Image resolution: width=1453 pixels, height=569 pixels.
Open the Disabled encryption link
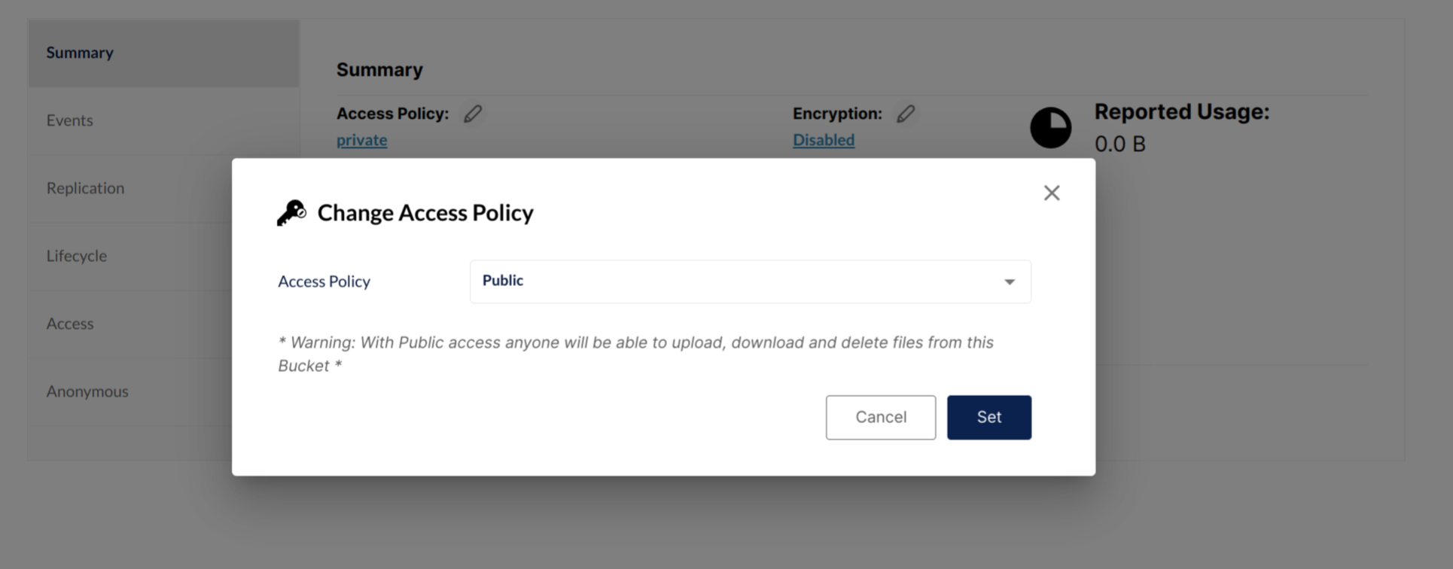coord(823,140)
